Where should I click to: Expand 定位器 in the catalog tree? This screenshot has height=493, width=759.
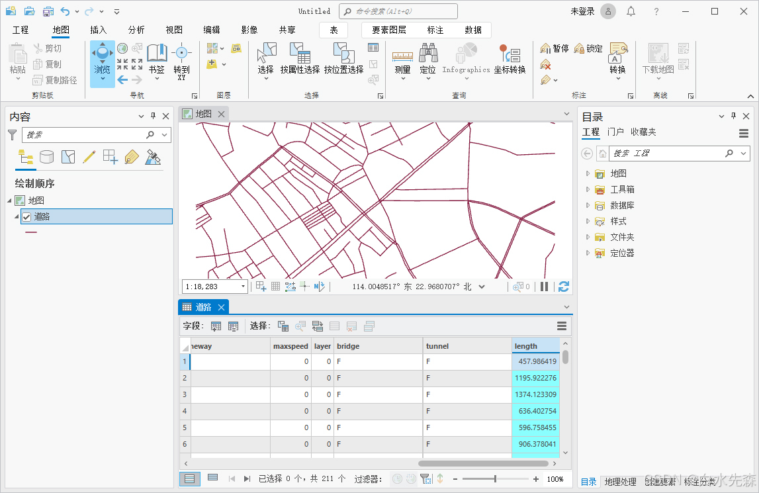588,253
